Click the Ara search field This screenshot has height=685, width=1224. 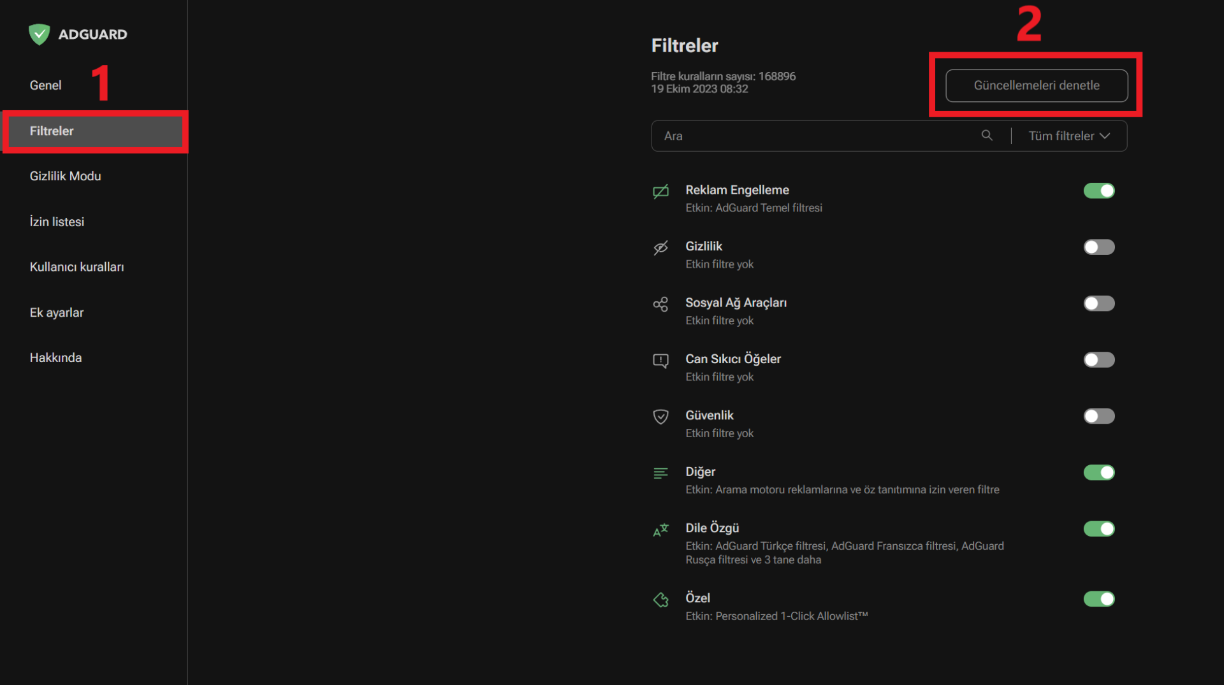click(816, 136)
